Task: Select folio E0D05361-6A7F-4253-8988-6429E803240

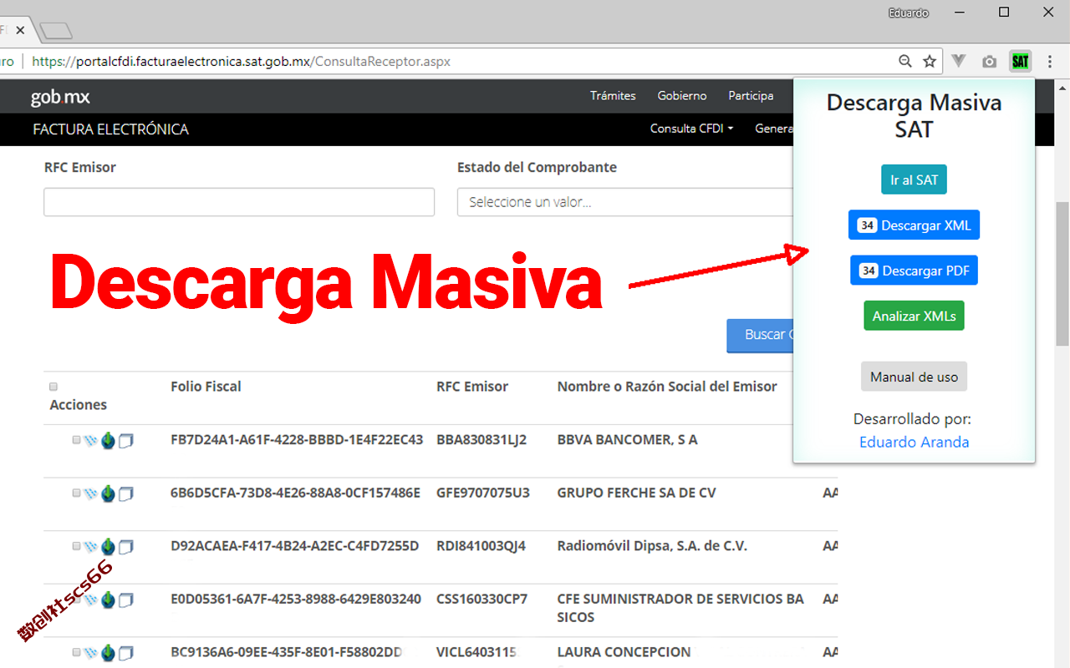Action: click(x=296, y=599)
